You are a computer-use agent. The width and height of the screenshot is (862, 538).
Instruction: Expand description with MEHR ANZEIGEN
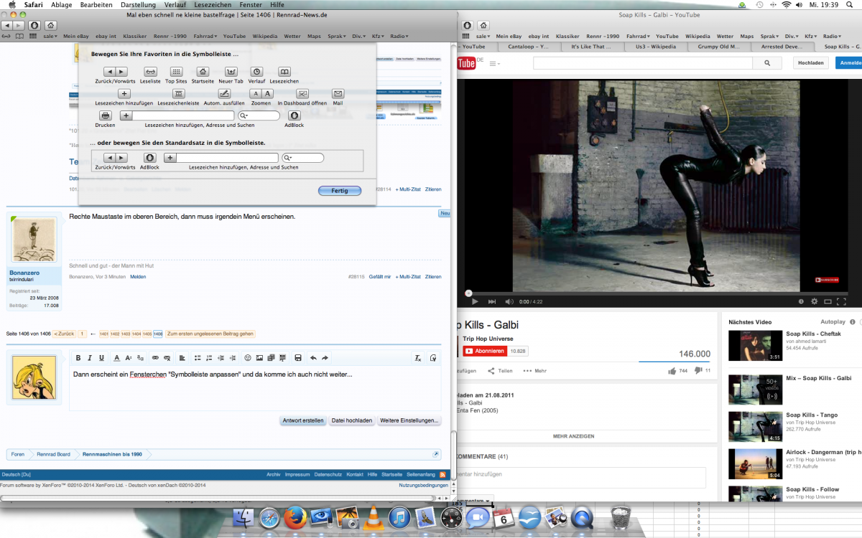point(573,436)
